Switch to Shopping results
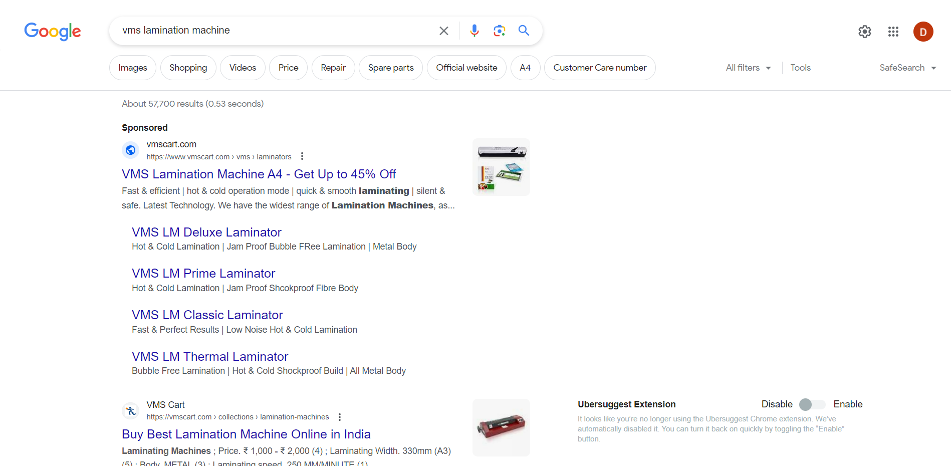The height and width of the screenshot is (466, 951). pyautogui.click(x=188, y=68)
